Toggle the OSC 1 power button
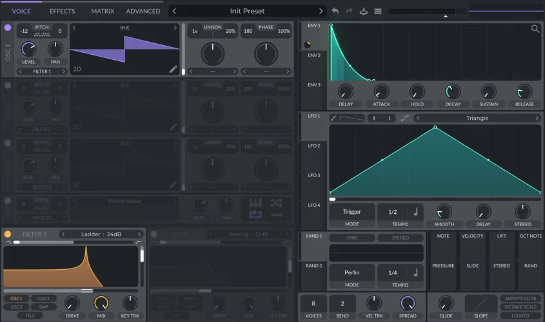The image size is (545, 322). coord(8,28)
